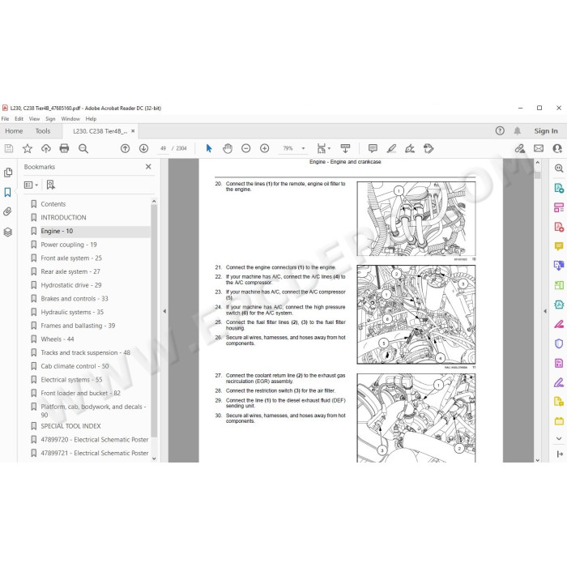Open the page fit options icon

click(x=323, y=148)
